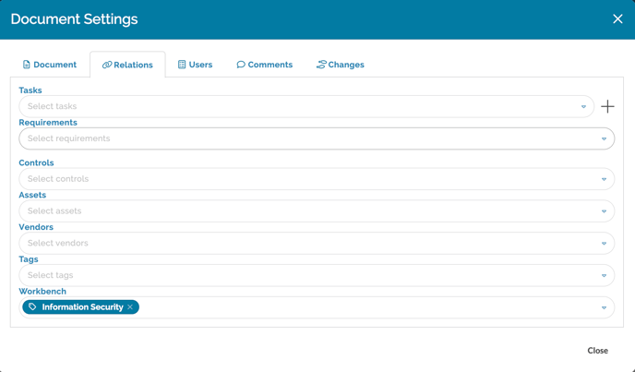The width and height of the screenshot is (635, 372).
Task: Open the Vendors dropdown arrow
Action: click(x=604, y=244)
